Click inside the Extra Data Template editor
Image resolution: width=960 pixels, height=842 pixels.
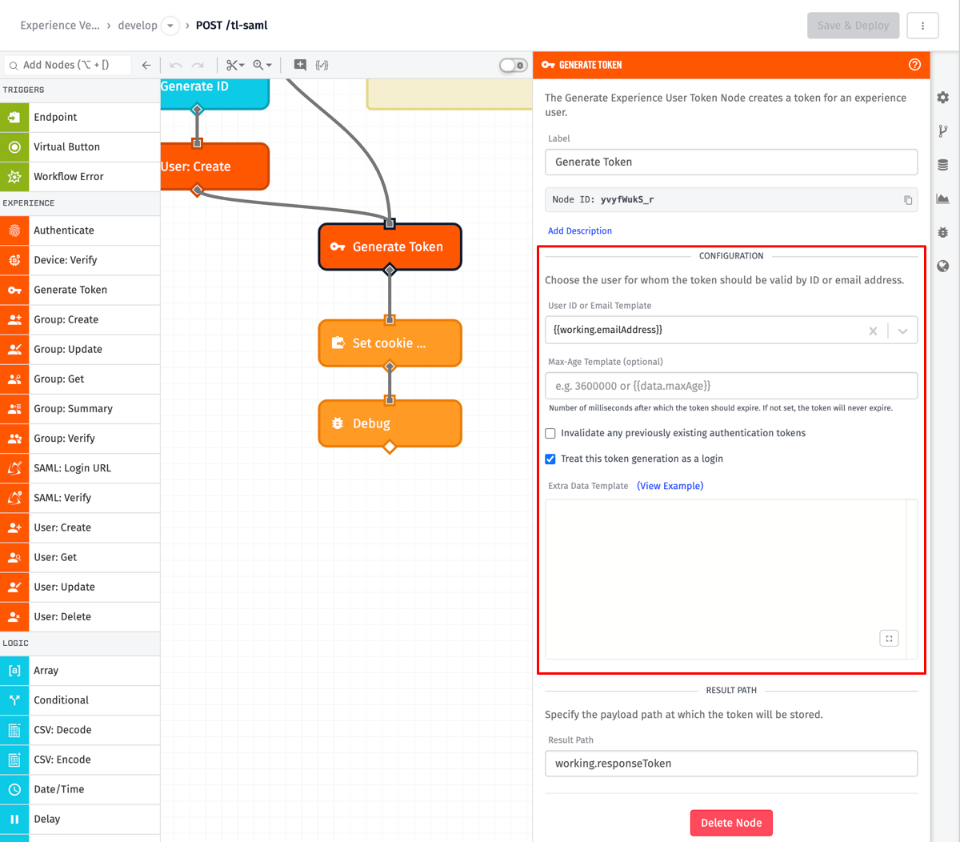726,579
